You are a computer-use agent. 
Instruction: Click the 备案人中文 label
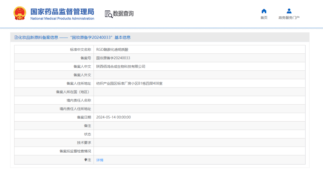point(82,66)
